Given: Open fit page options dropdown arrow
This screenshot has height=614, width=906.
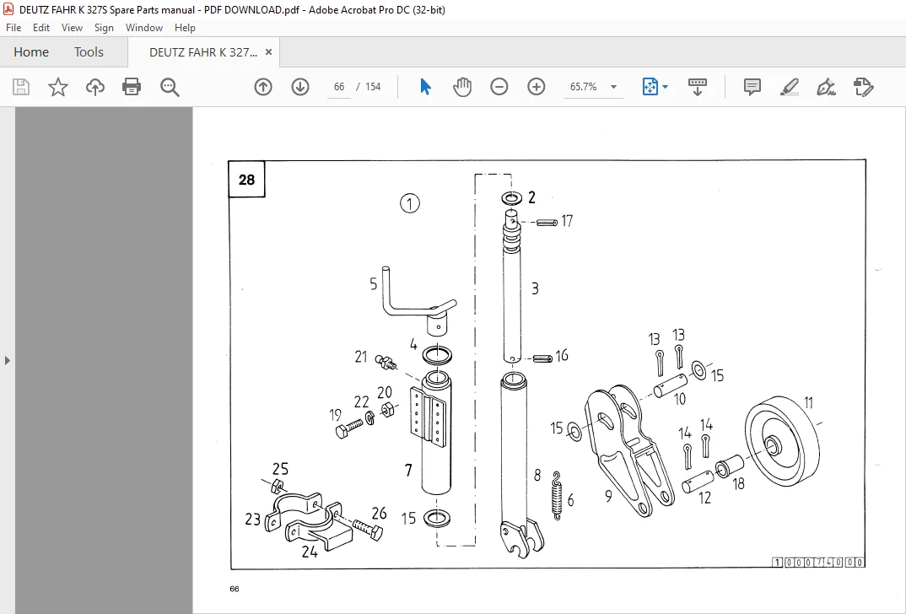Looking at the screenshot, I should coord(665,87).
